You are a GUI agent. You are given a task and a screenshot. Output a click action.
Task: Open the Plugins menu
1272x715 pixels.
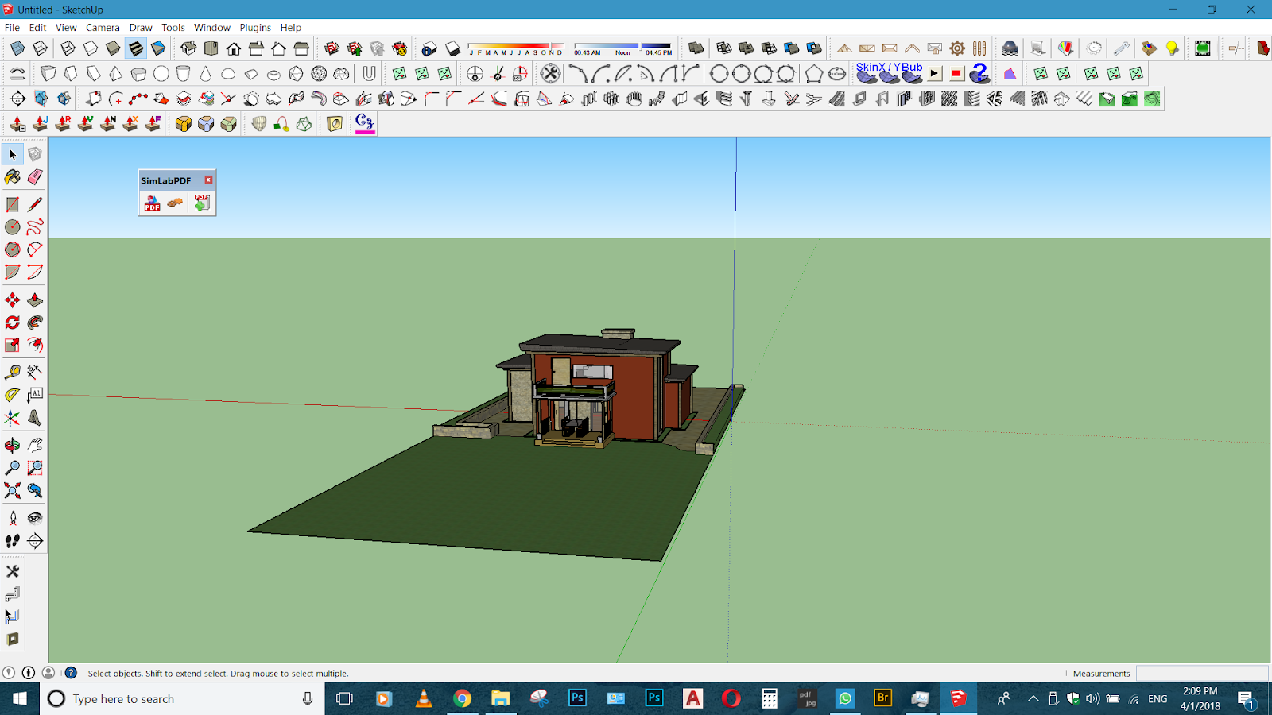[x=255, y=27]
